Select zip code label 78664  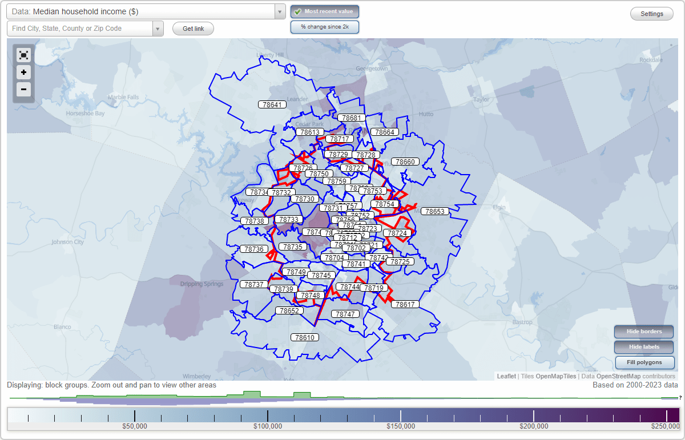(x=384, y=132)
